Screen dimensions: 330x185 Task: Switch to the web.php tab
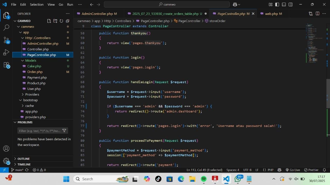tap(271, 14)
